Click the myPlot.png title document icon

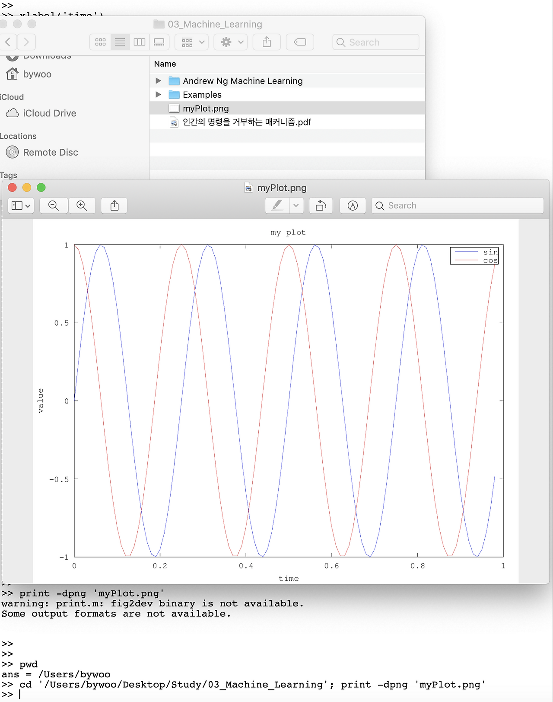(248, 188)
